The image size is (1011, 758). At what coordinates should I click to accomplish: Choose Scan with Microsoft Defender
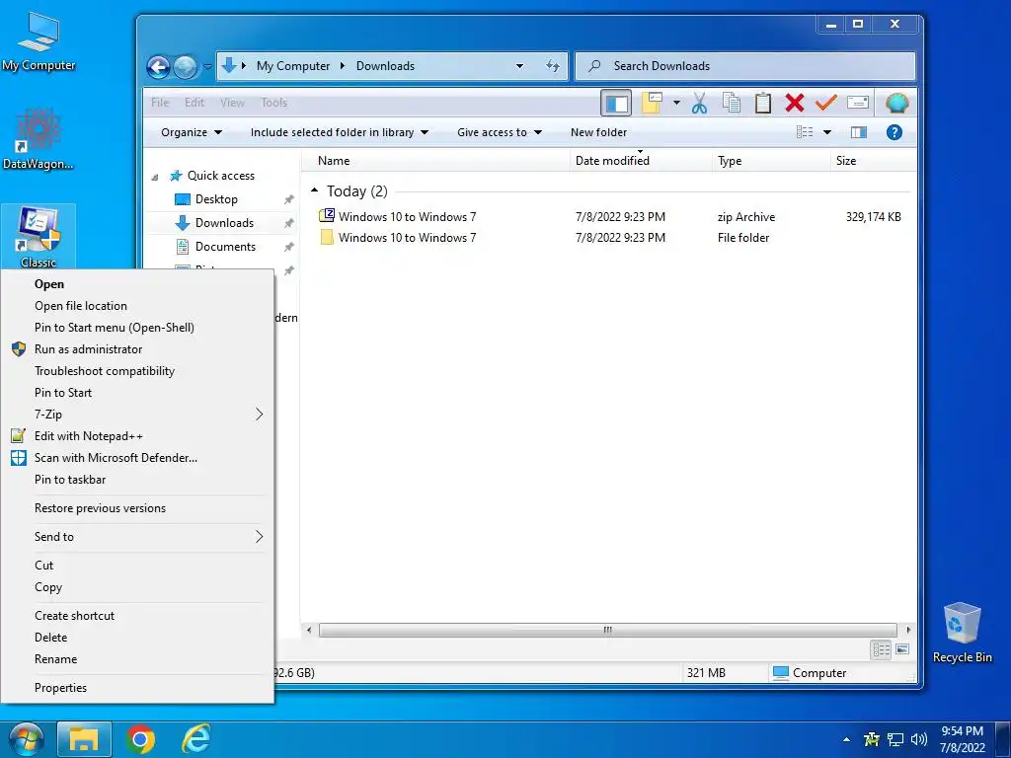137,458
